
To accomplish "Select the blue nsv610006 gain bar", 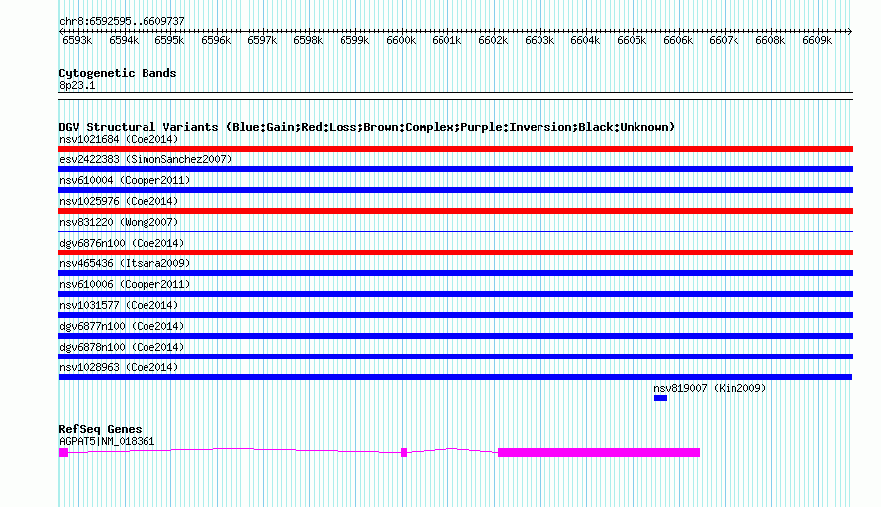I will click(455, 294).
